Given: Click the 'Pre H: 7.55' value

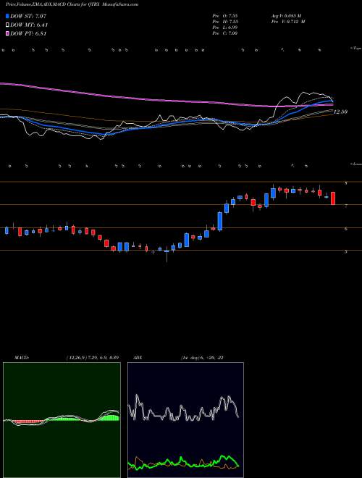Looking at the screenshot, I should [x=225, y=22].
